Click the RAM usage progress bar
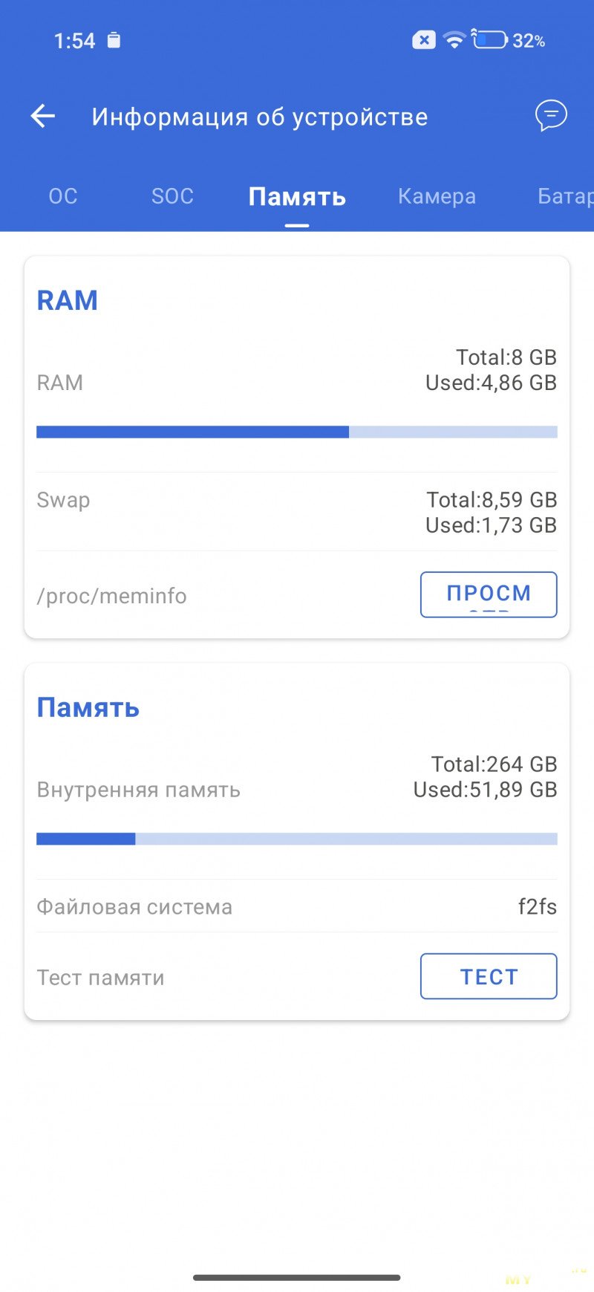 pos(297,432)
